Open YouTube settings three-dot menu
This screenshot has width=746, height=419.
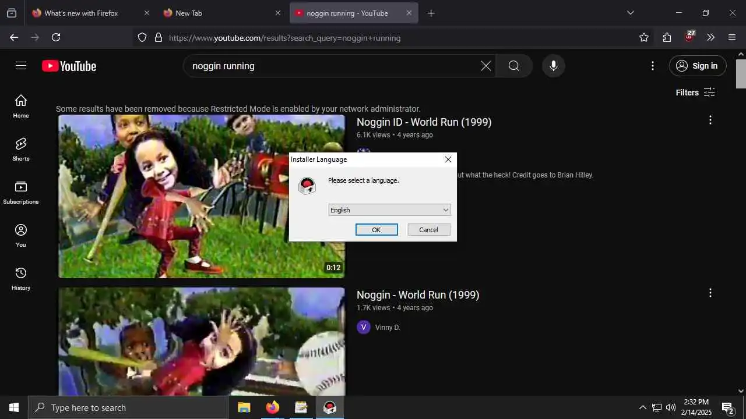point(653,66)
